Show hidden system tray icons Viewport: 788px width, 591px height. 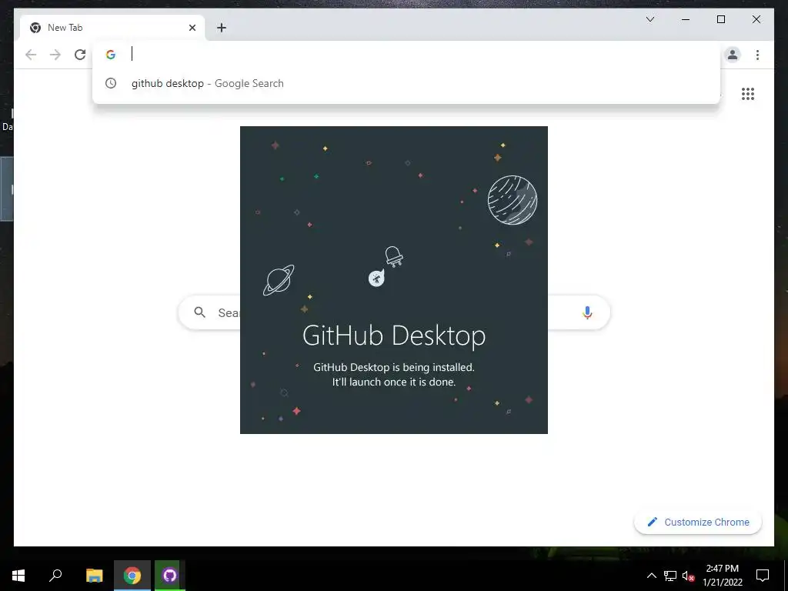click(x=651, y=576)
